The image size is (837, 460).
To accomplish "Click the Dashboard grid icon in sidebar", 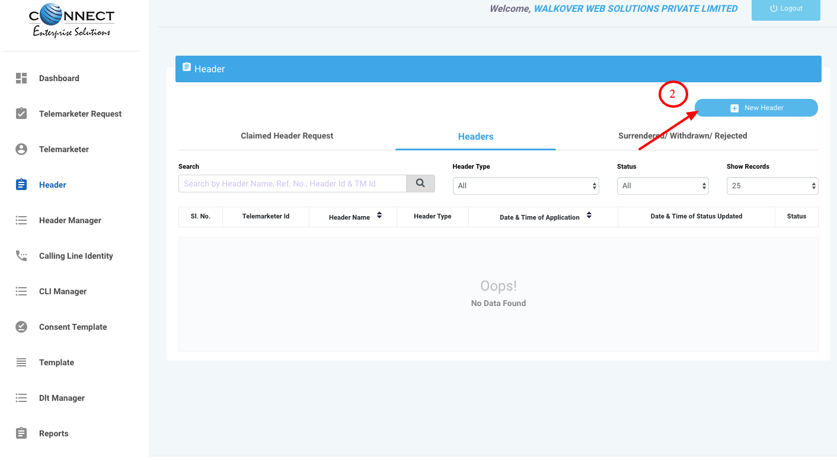I will pos(21,78).
